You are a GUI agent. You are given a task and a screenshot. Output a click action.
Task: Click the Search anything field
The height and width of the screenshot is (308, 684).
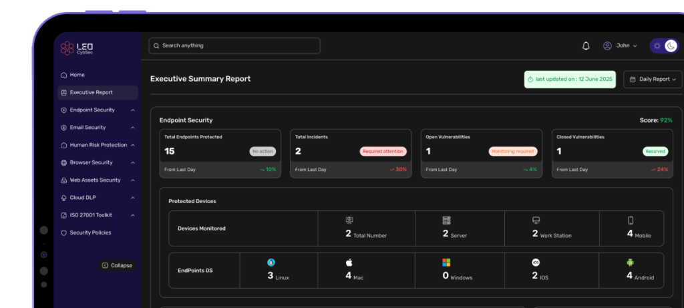click(234, 45)
